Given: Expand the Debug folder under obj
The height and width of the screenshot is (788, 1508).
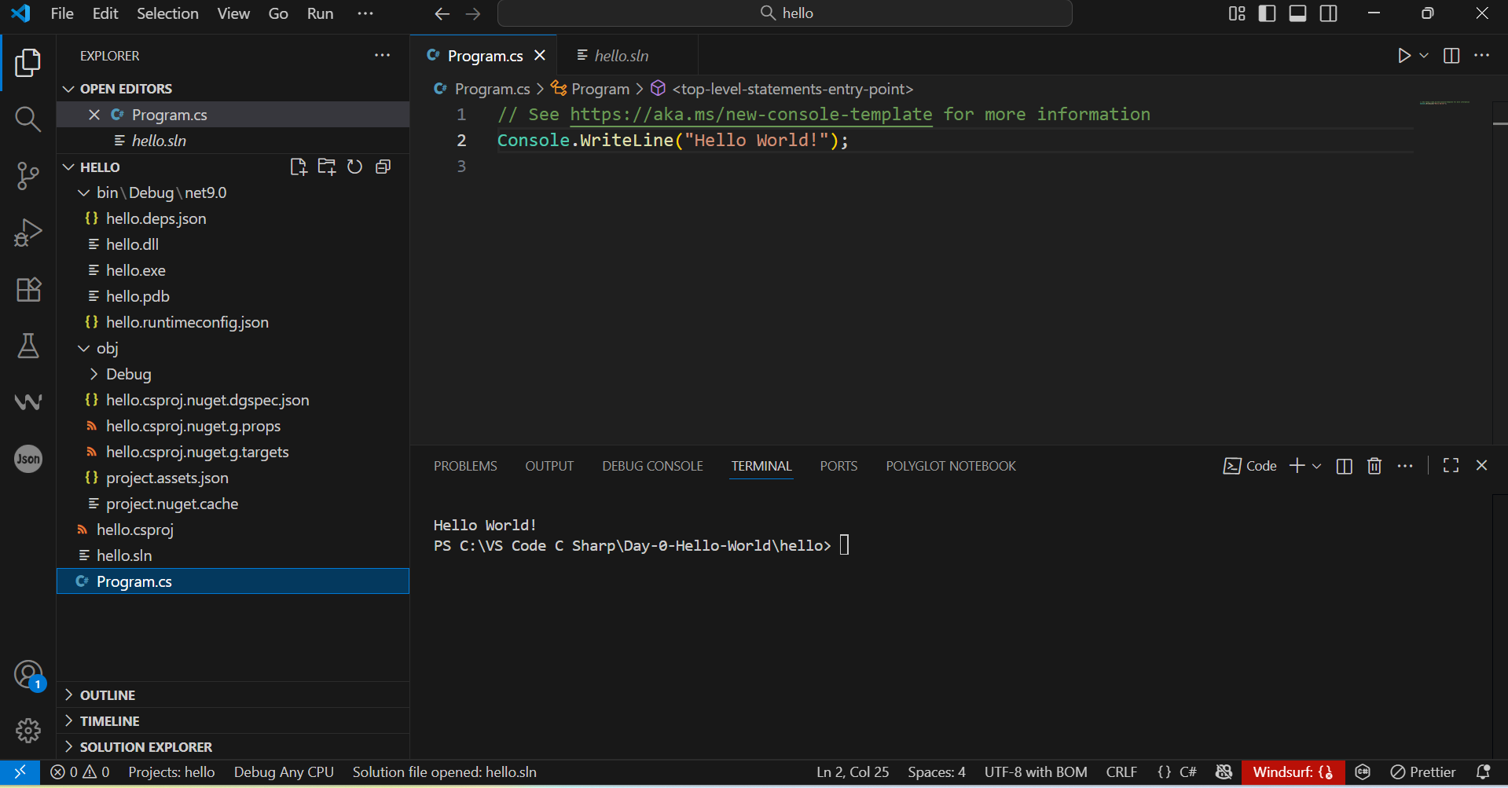Looking at the screenshot, I should (128, 374).
